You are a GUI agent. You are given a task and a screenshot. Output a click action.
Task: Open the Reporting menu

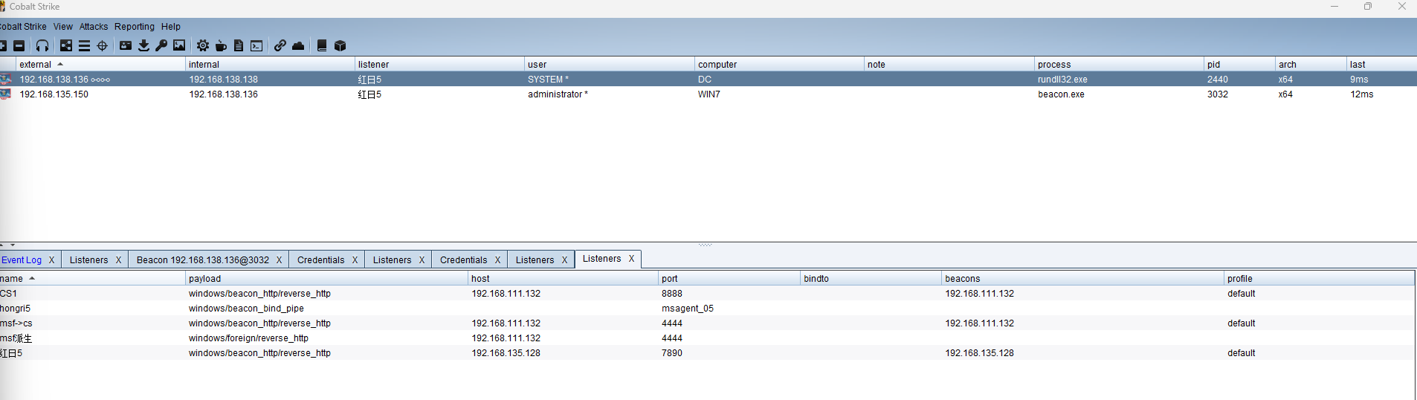coord(135,27)
